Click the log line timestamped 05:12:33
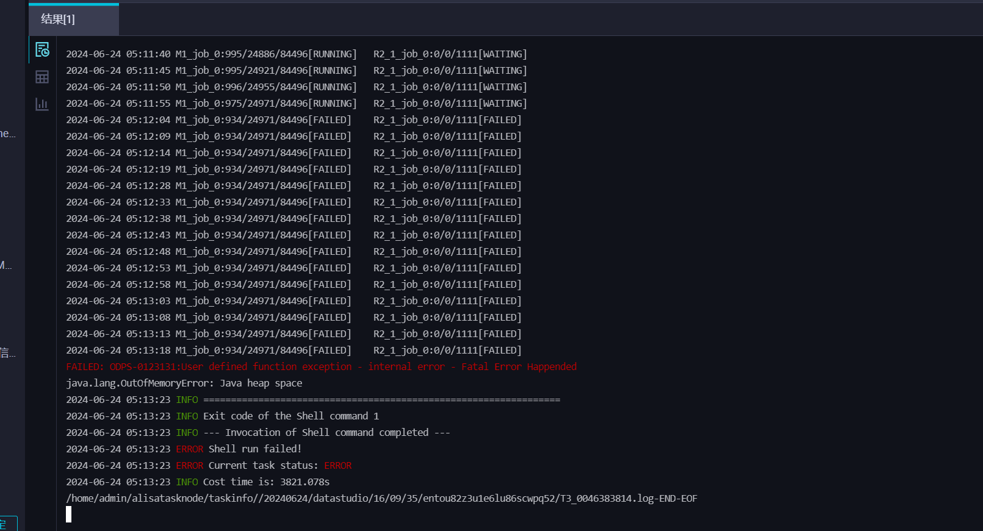 click(x=293, y=202)
